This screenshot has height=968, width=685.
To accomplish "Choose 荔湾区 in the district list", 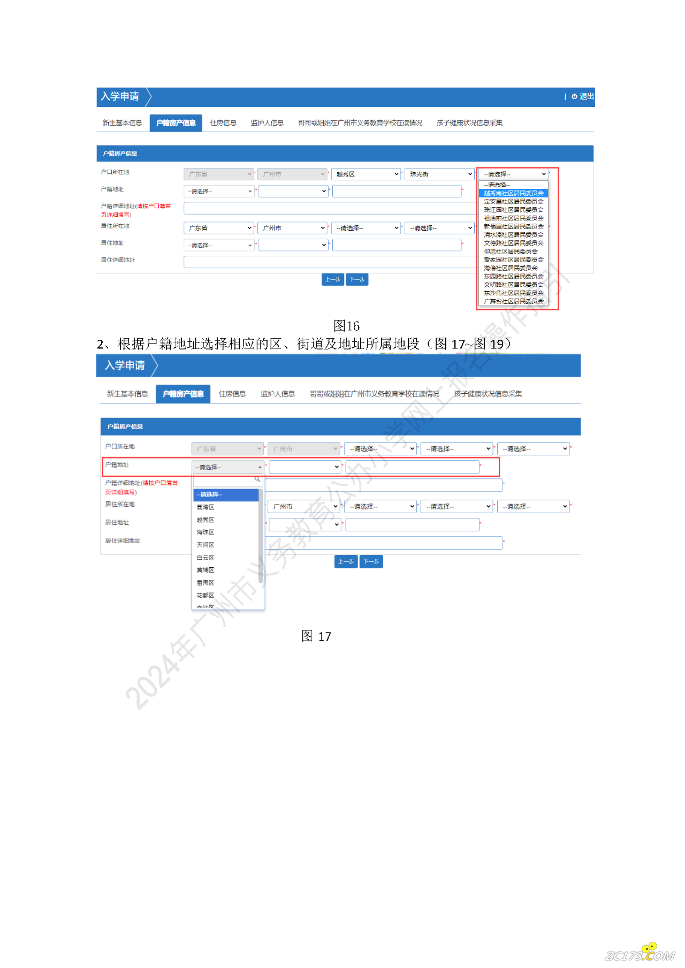I will (225, 507).
